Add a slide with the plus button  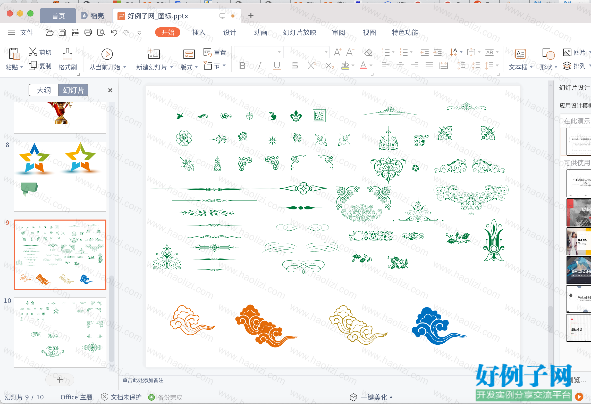click(60, 380)
